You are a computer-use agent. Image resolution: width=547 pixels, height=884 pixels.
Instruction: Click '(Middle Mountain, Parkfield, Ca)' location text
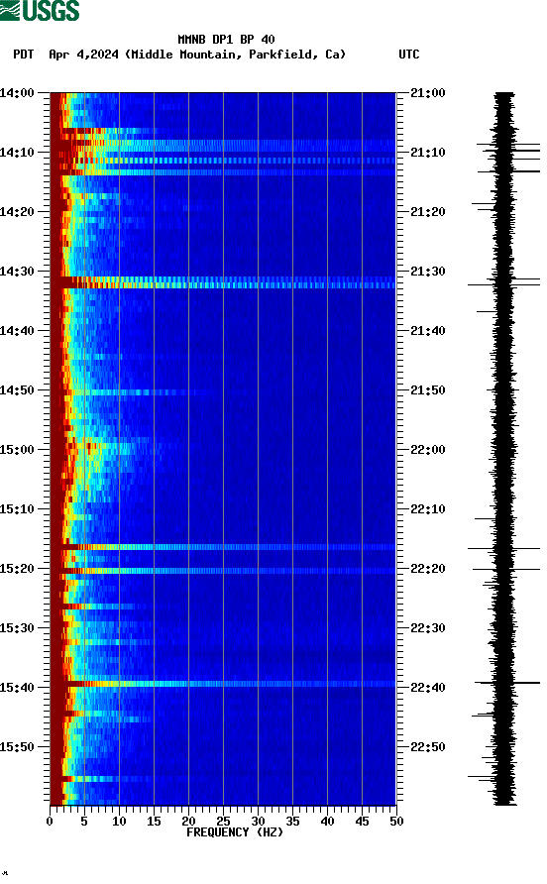point(235,55)
